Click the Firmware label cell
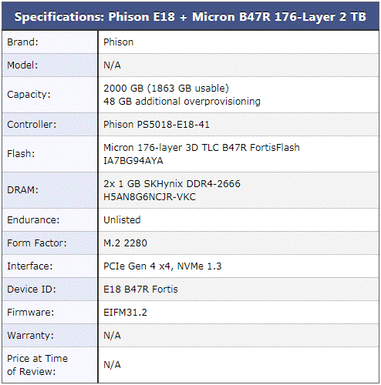 [50, 313]
